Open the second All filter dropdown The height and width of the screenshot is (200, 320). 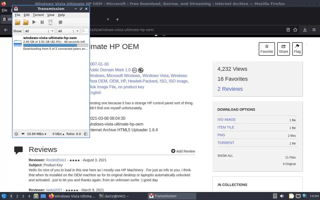[x=68, y=31]
